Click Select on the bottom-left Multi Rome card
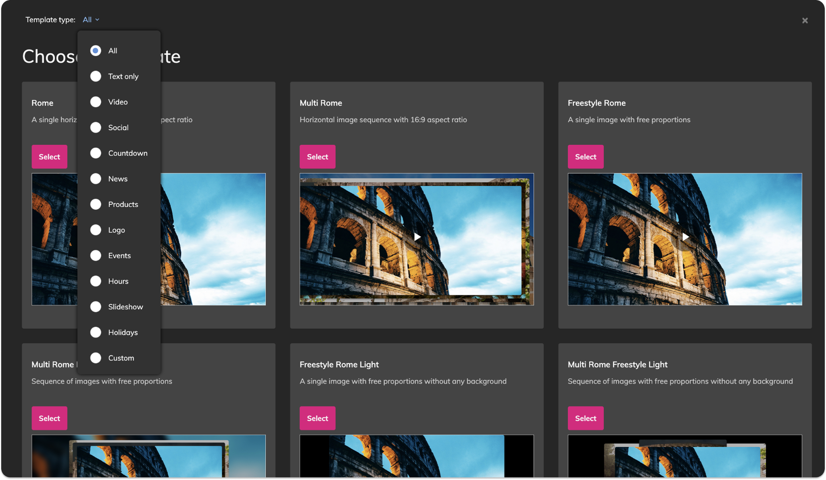The image size is (826, 480). point(49,418)
